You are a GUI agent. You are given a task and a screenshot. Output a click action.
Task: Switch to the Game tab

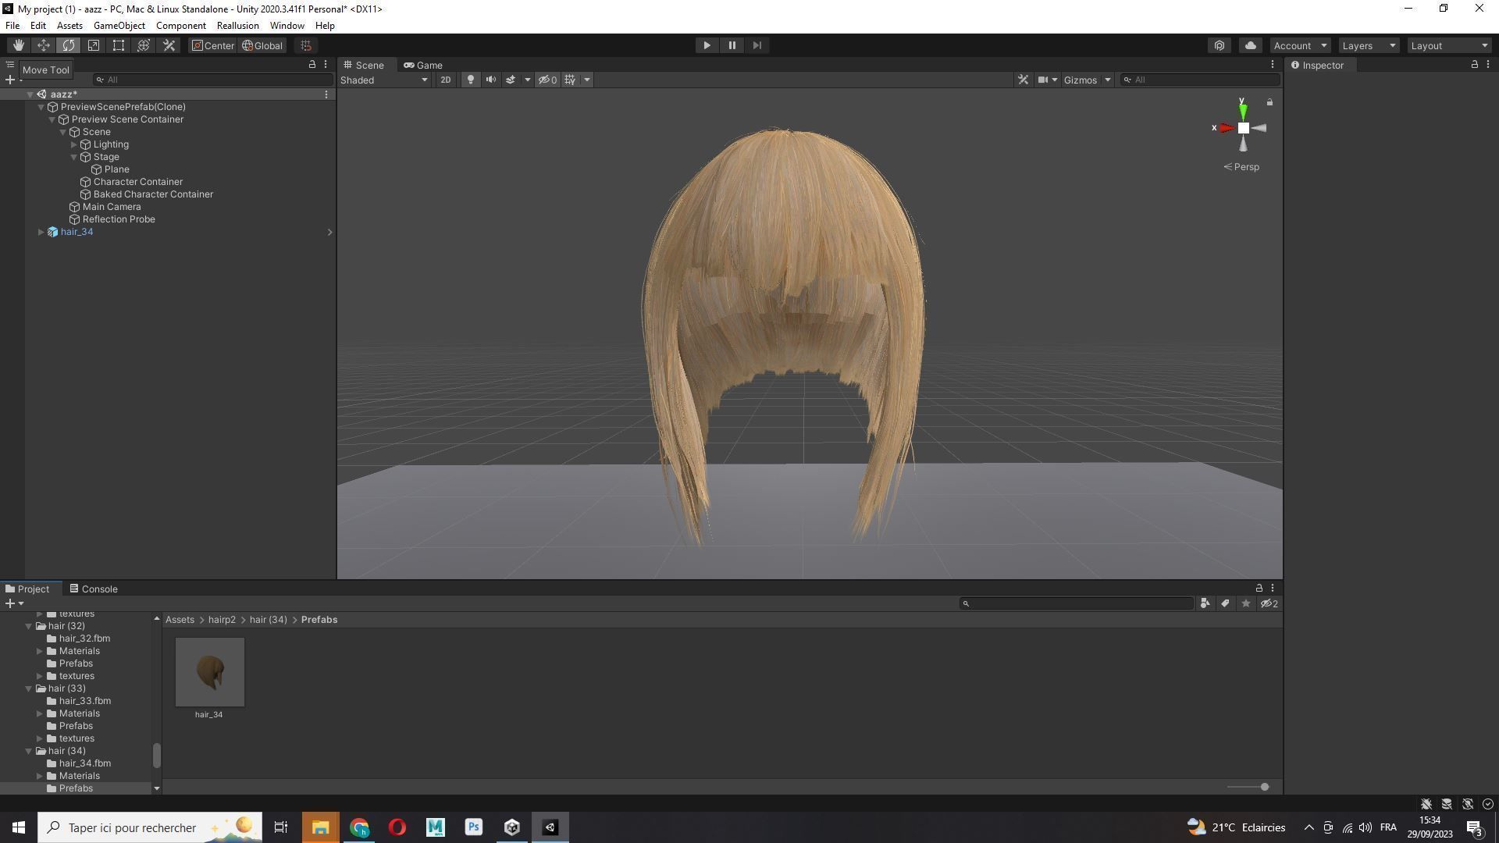point(423,65)
